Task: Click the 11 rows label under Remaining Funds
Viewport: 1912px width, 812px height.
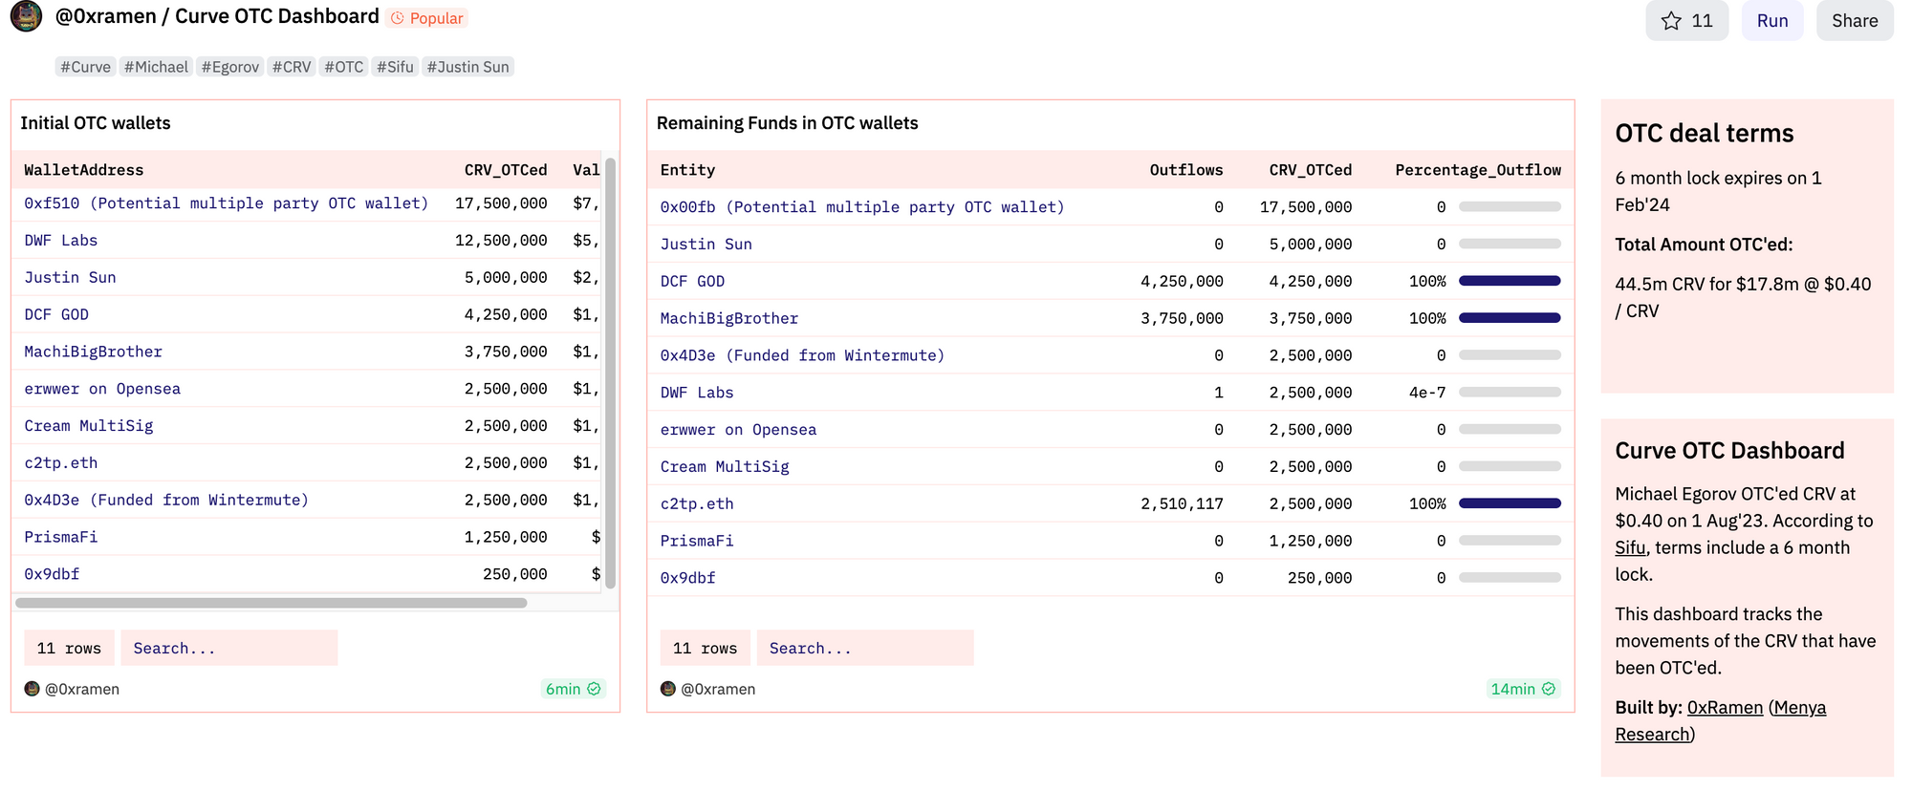Action: click(706, 648)
